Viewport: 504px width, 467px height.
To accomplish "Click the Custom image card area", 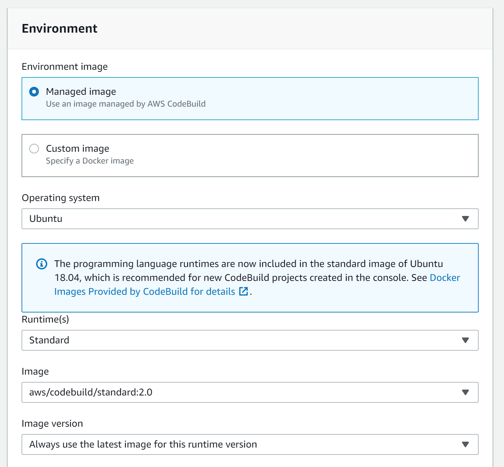I will pyautogui.click(x=250, y=155).
